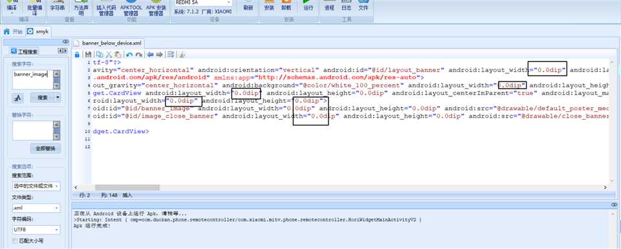The image size is (621, 249).
Task: Click the 搜索 search button
Action: coord(43,98)
